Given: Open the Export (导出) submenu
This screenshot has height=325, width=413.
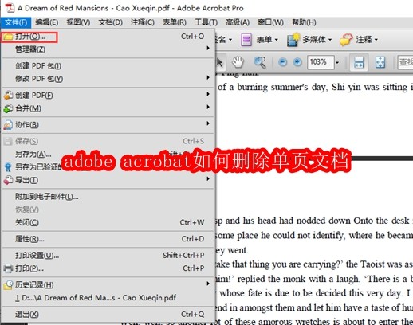Looking at the screenshot, I should pos(108,180).
